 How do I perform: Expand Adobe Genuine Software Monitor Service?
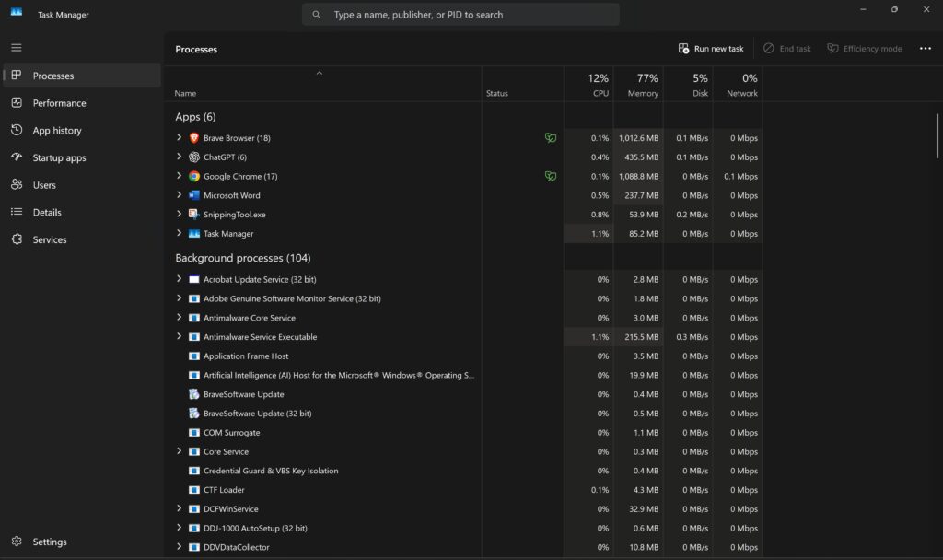click(x=179, y=297)
